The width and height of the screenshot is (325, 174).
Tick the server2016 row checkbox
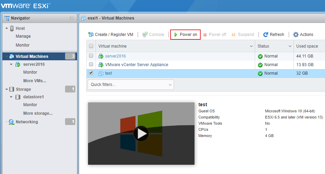click(x=91, y=55)
